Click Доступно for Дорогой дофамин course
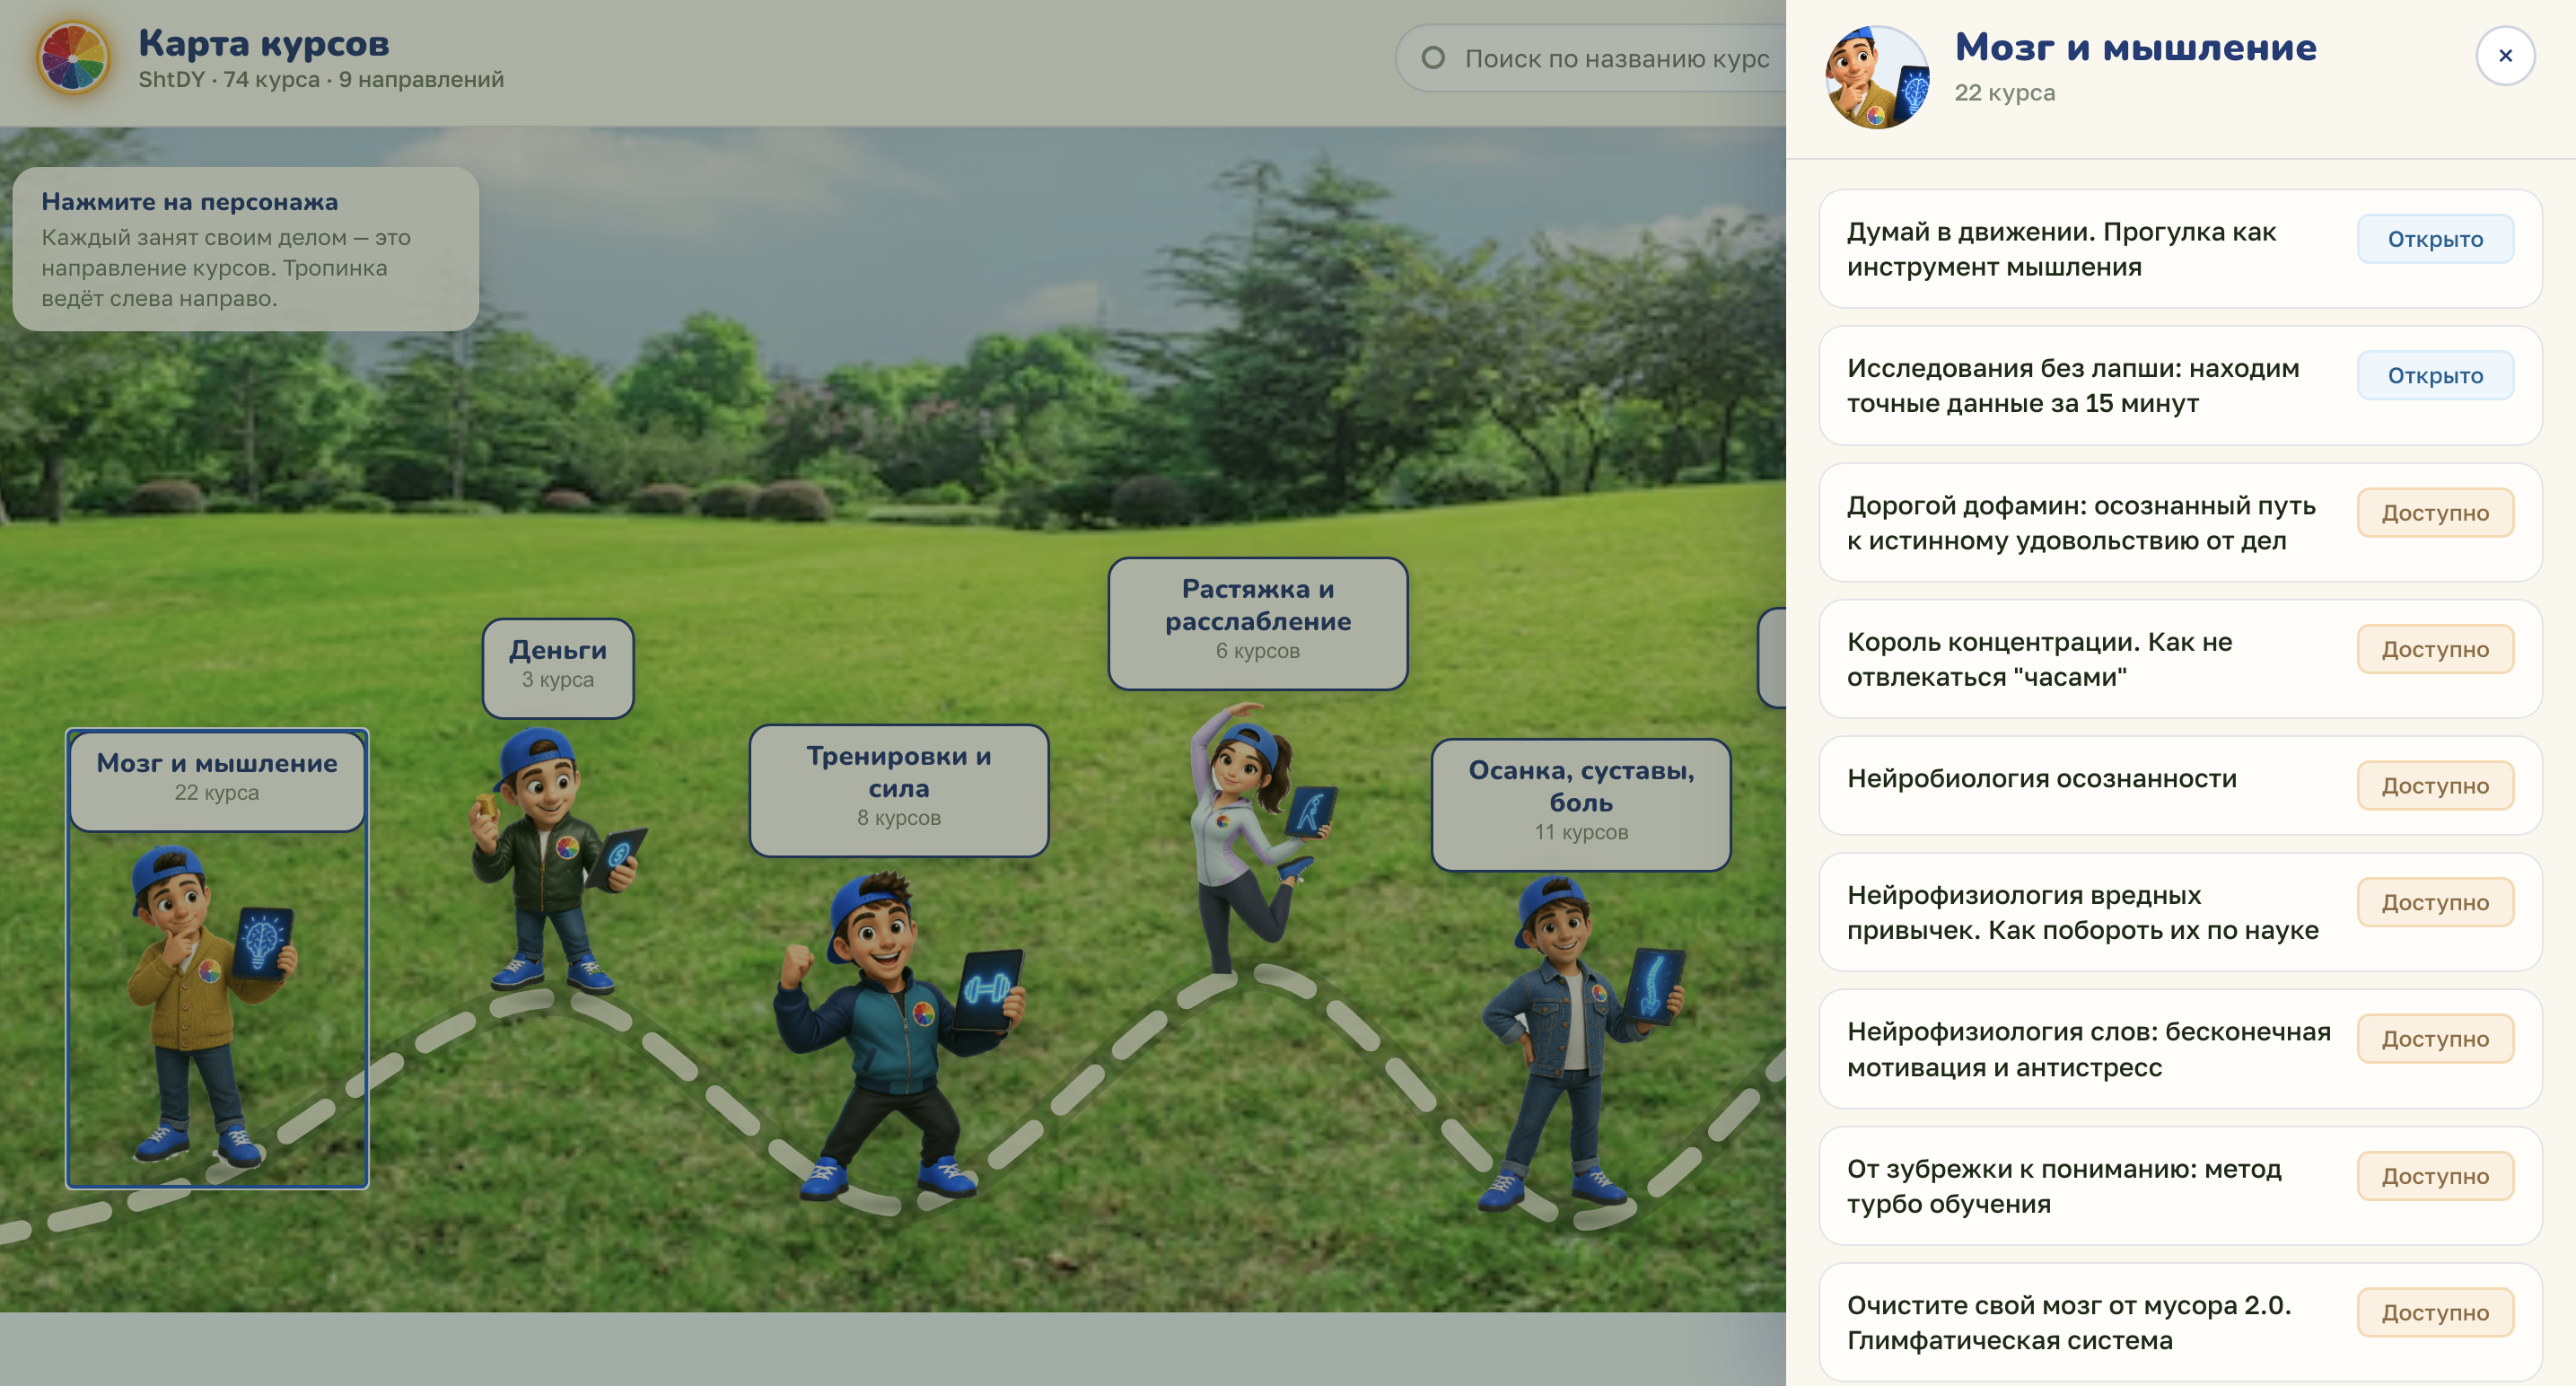 click(2435, 513)
